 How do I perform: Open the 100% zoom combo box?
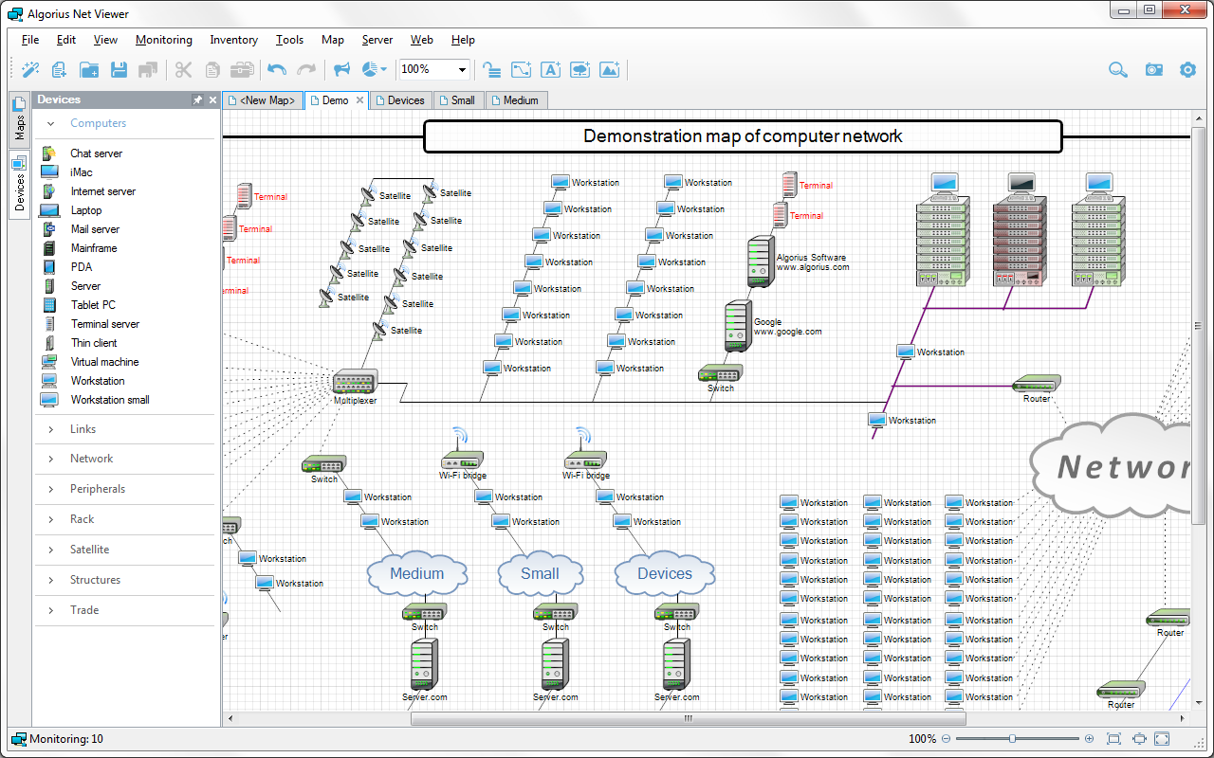point(433,69)
